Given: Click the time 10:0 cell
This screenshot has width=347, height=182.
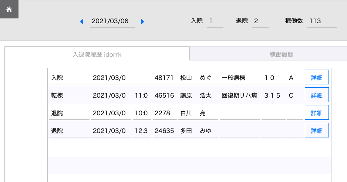Looking at the screenshot, I should 142,113.
